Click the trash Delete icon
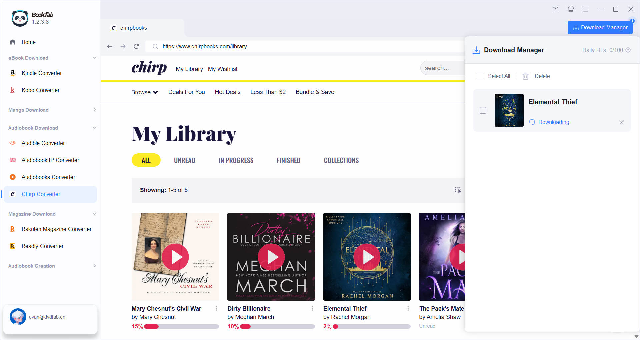640x340 pixels. coord(525,76)
